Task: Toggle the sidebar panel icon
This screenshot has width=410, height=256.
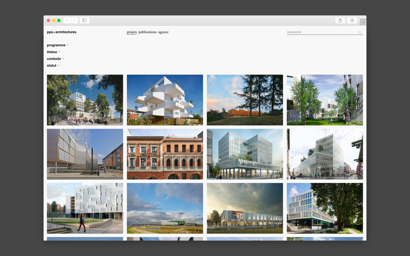Action: [x=85, y=20]
